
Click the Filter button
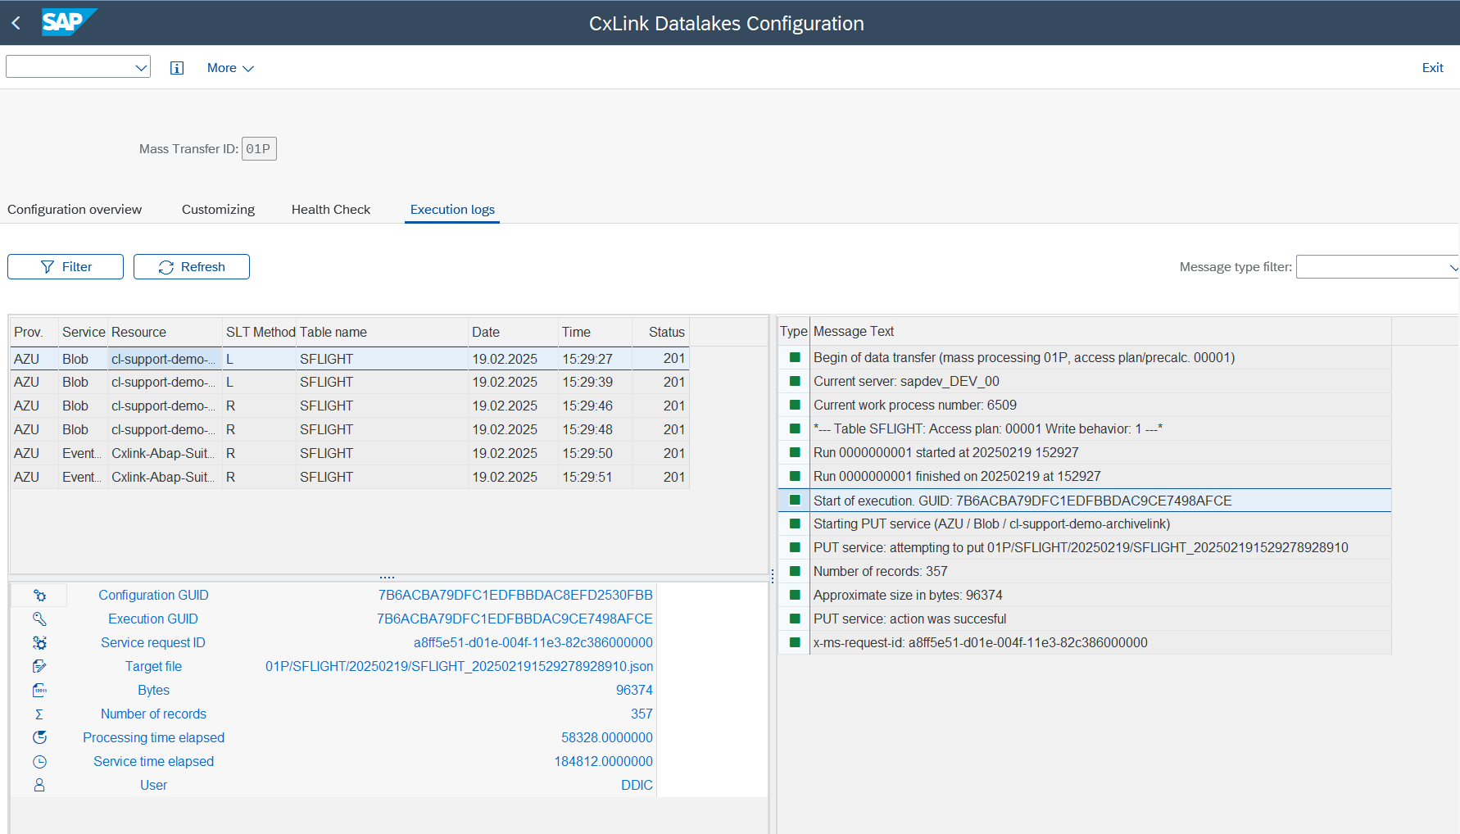66,267
